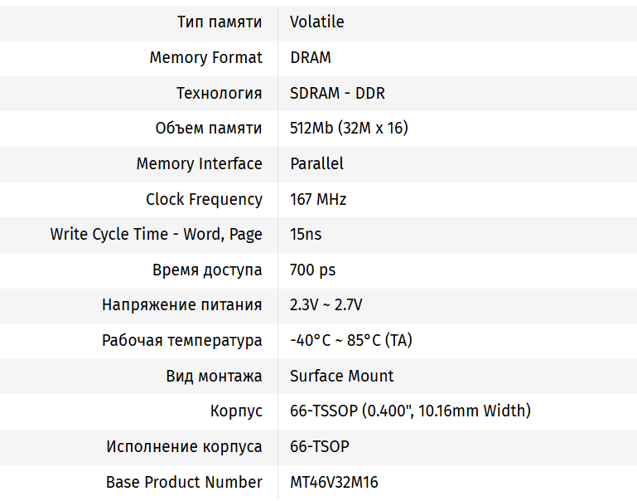Click the 'Clock Frequency' label
The height and width of the screenshot is (501, 637).
204,199
